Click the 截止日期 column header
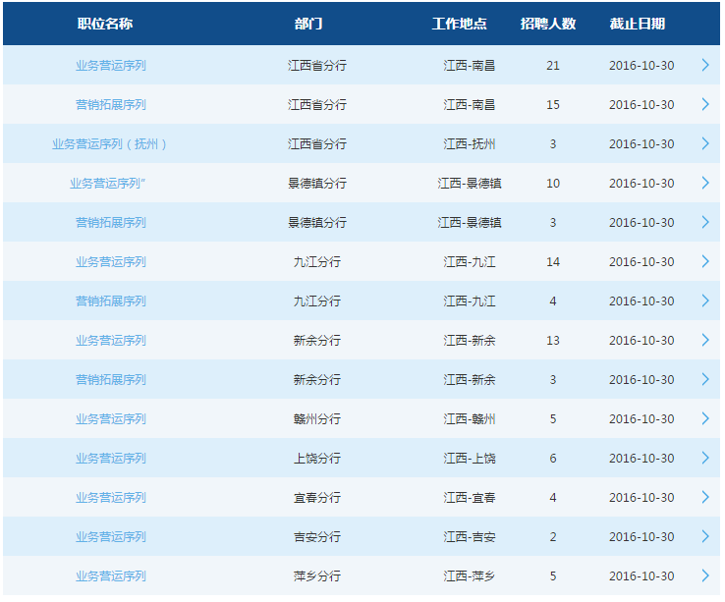 coord(637,24)
